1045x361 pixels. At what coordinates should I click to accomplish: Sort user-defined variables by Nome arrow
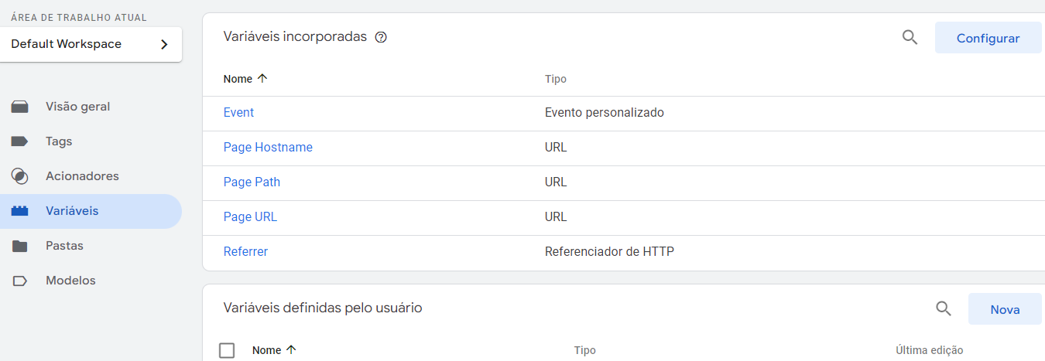click(291, 350)
